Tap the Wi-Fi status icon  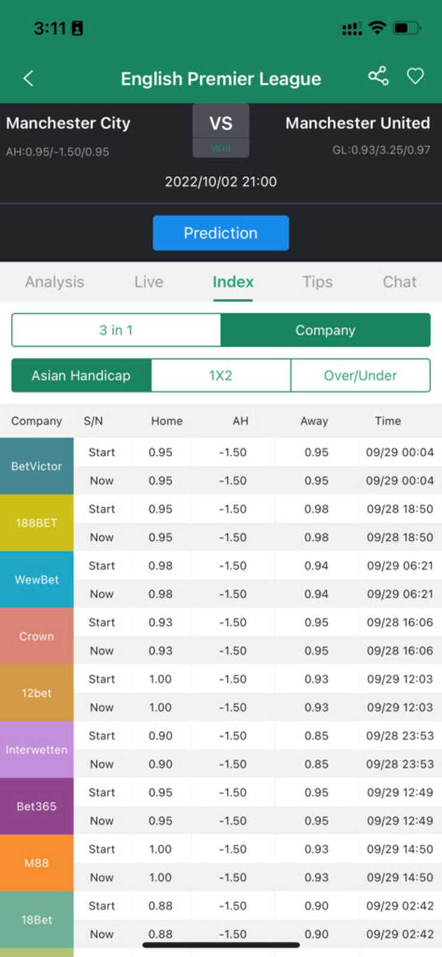click(377, 28)
